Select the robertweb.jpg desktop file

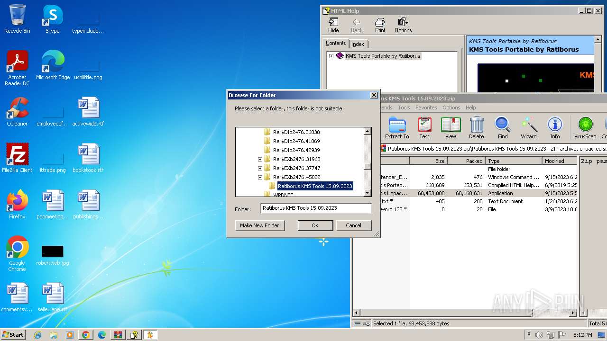[x=53, y=255]
